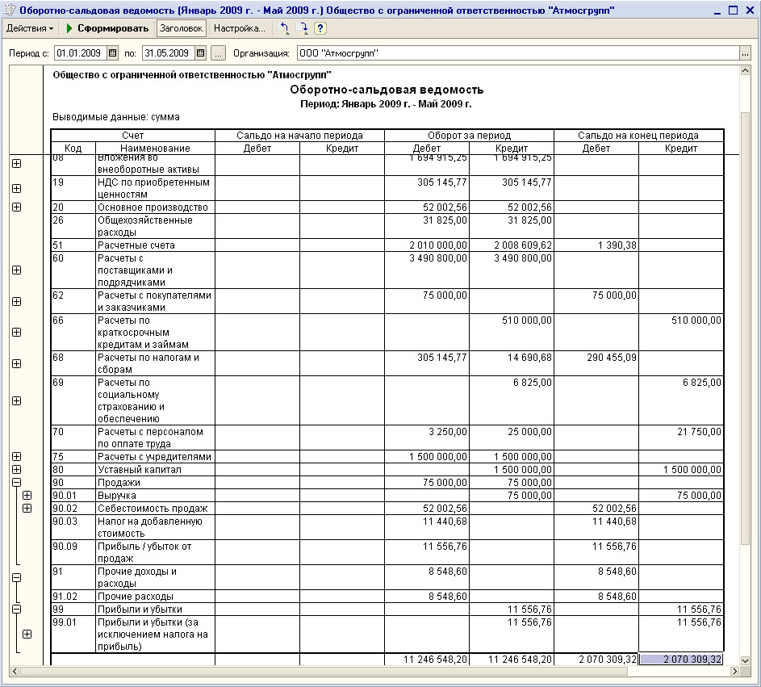Click Сформировать to generate the report
761x687 pixels.
108,28
